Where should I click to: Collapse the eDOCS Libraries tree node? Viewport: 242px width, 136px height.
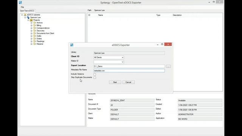tap(22, 15)
